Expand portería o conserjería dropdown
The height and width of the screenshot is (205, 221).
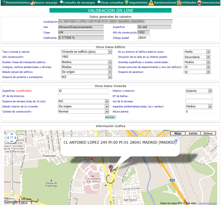tap(110, 77)
